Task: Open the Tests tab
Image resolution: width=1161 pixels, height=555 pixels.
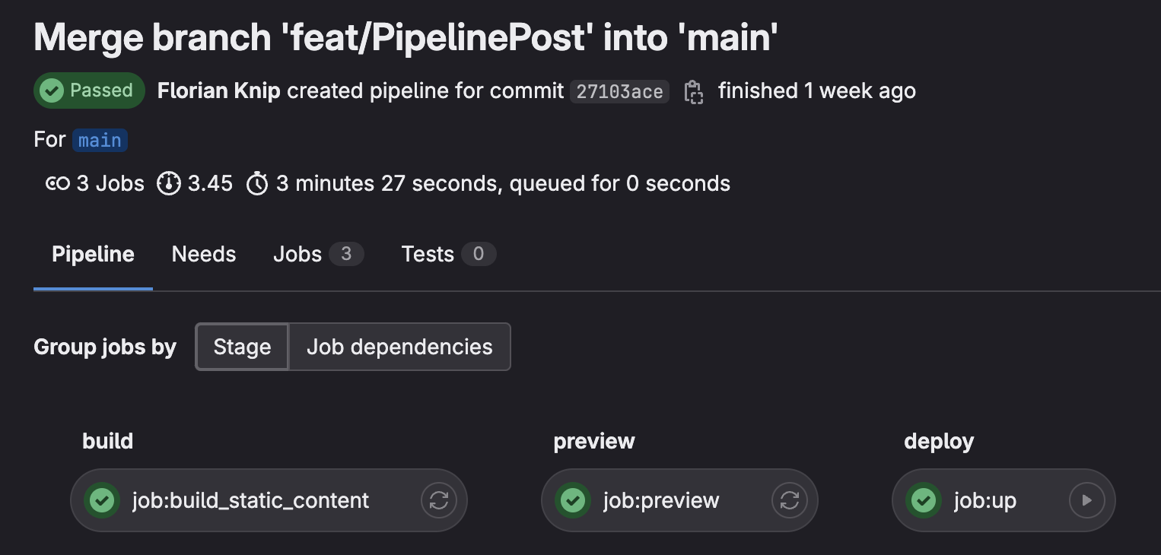Action: [x=448, y=254]
